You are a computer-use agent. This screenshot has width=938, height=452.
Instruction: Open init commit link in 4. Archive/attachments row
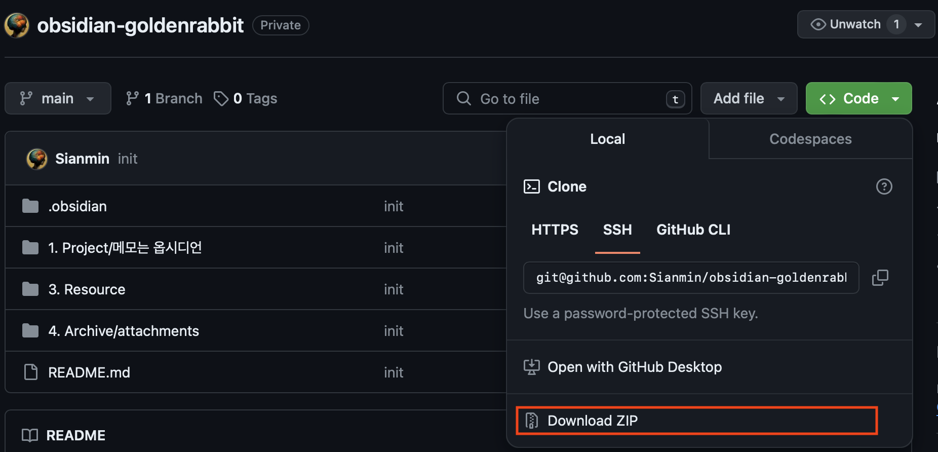coord(394,331)
